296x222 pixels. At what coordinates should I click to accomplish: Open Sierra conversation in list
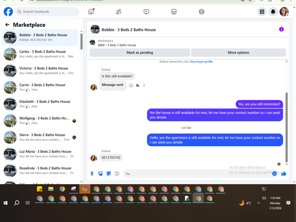coord(40,137)
